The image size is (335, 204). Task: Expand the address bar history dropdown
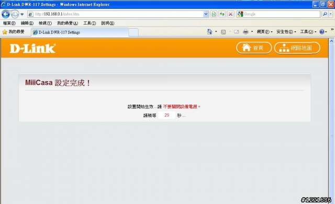click(x=206, y=14)
